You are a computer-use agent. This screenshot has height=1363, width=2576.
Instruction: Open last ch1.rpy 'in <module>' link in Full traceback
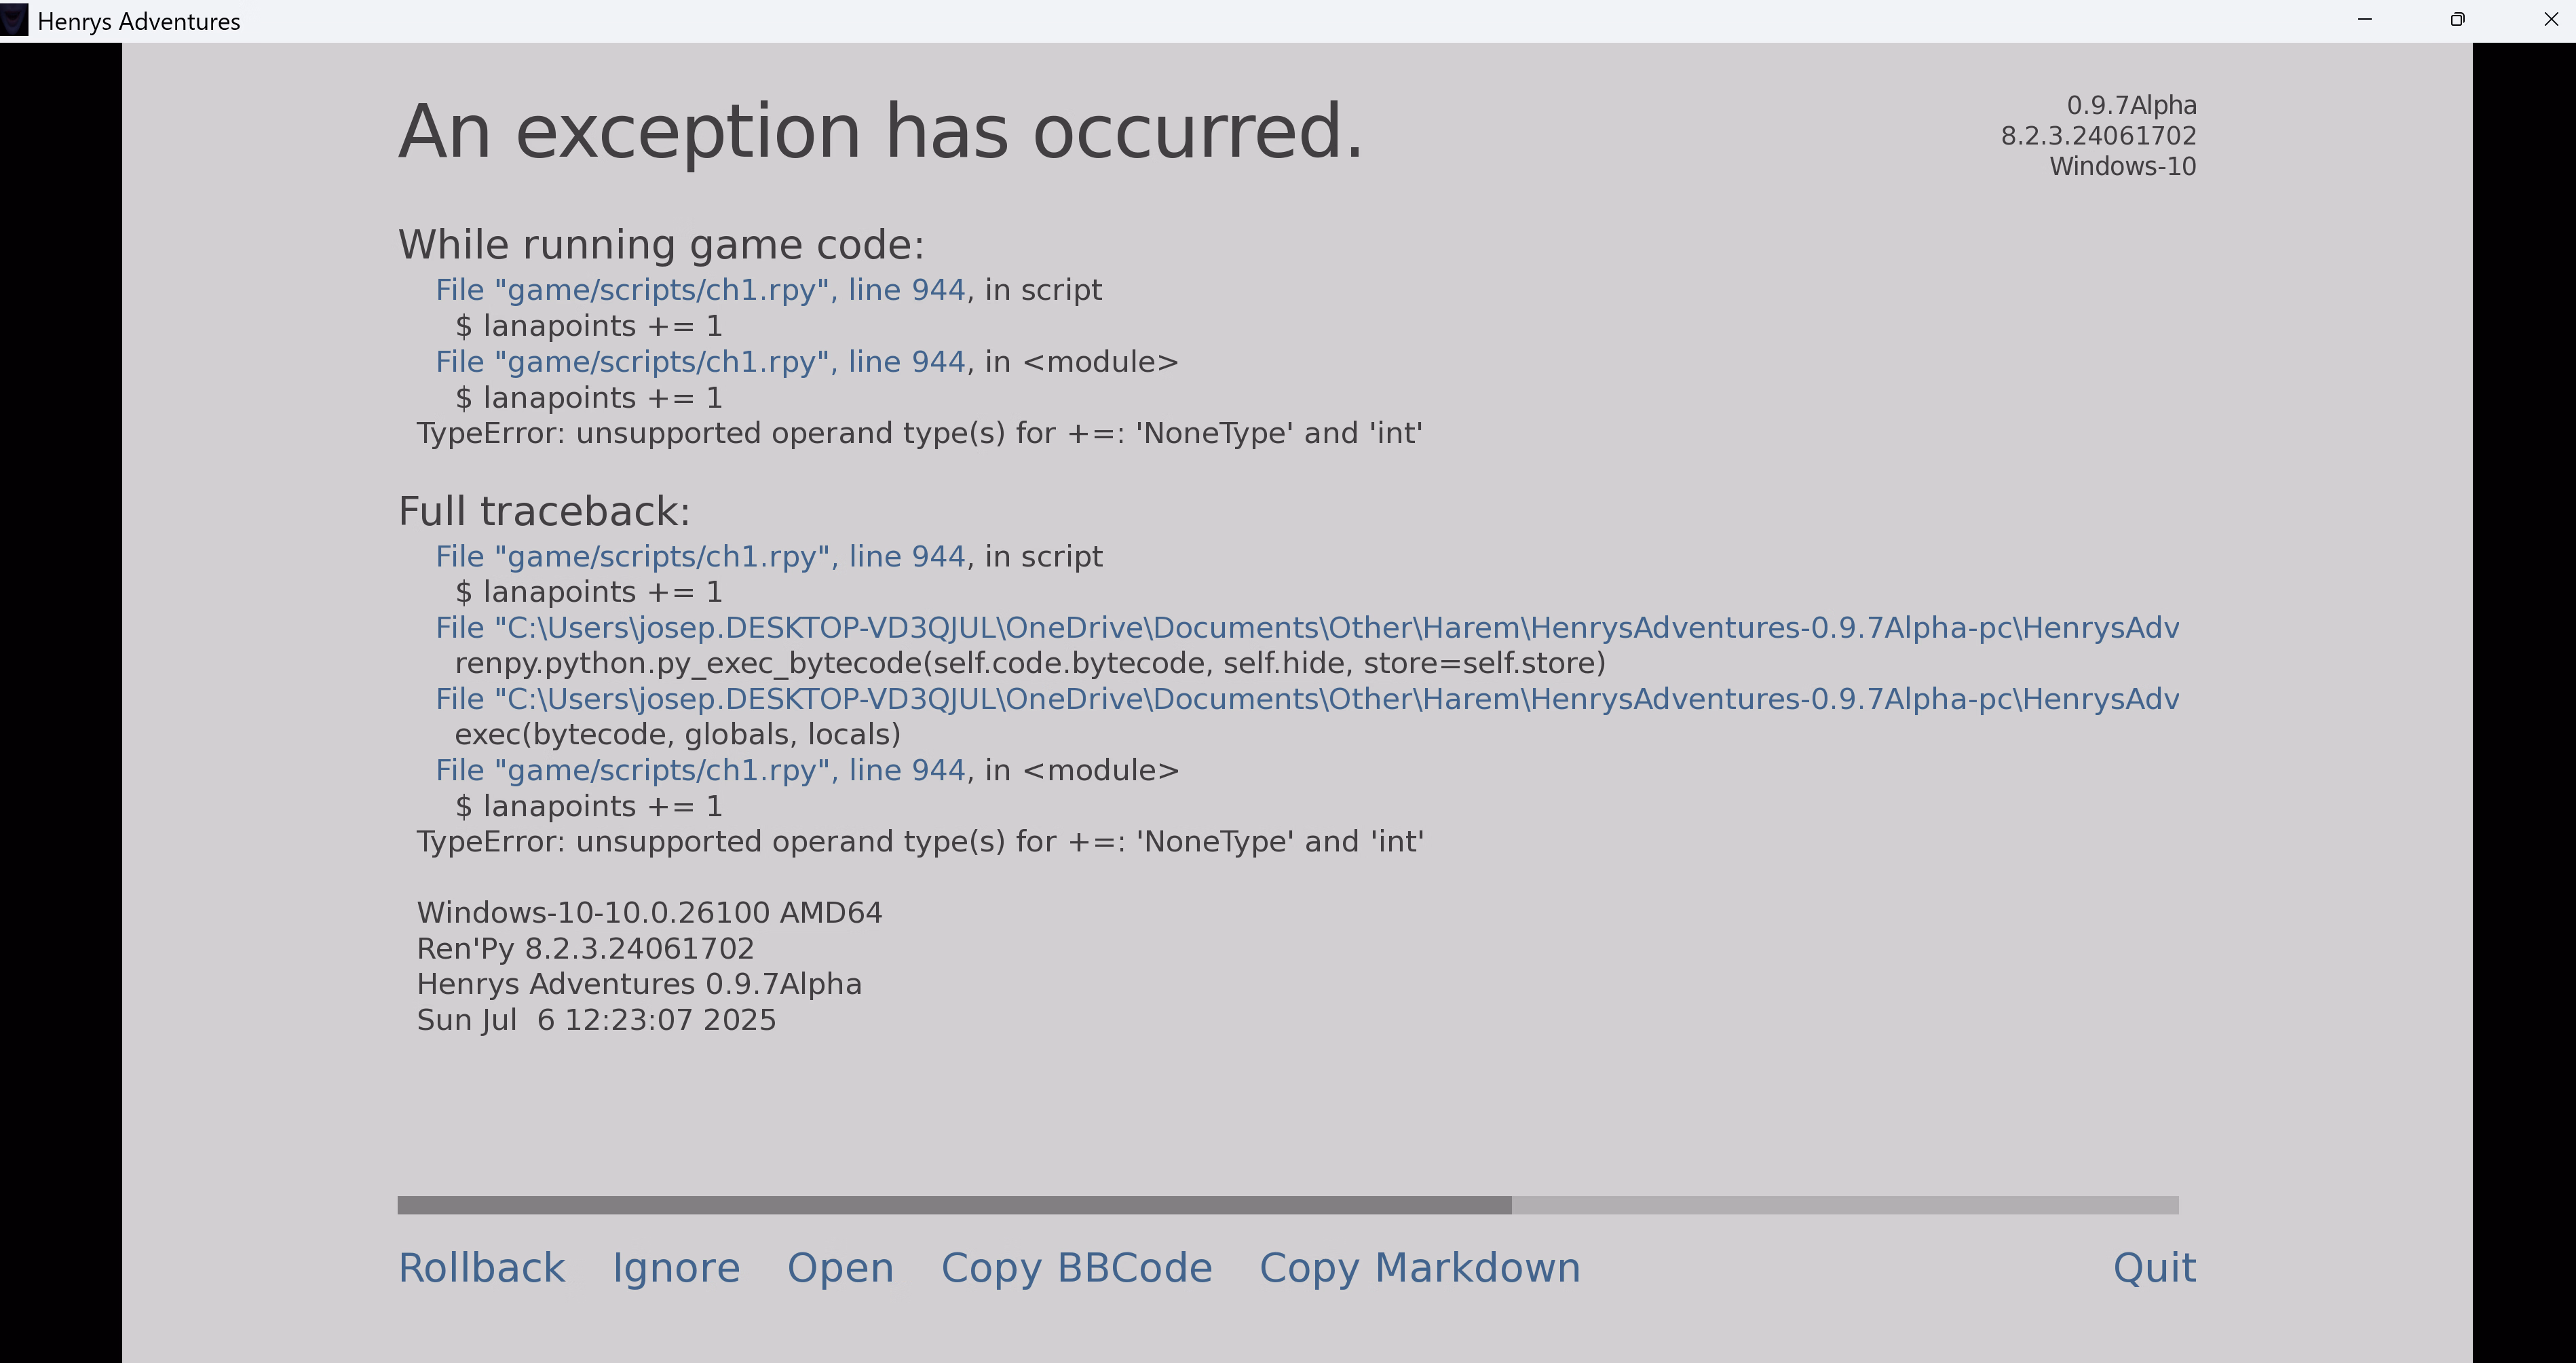tap(700, 771)
